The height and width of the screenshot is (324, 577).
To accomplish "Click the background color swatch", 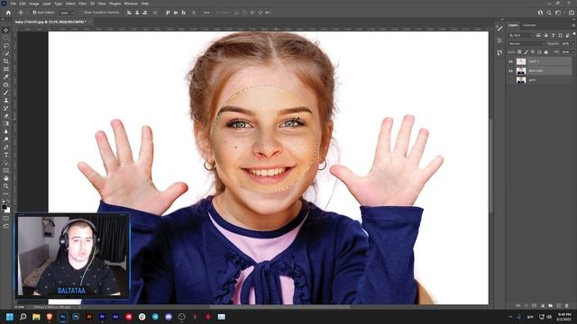I will click(x=8, y=211).
